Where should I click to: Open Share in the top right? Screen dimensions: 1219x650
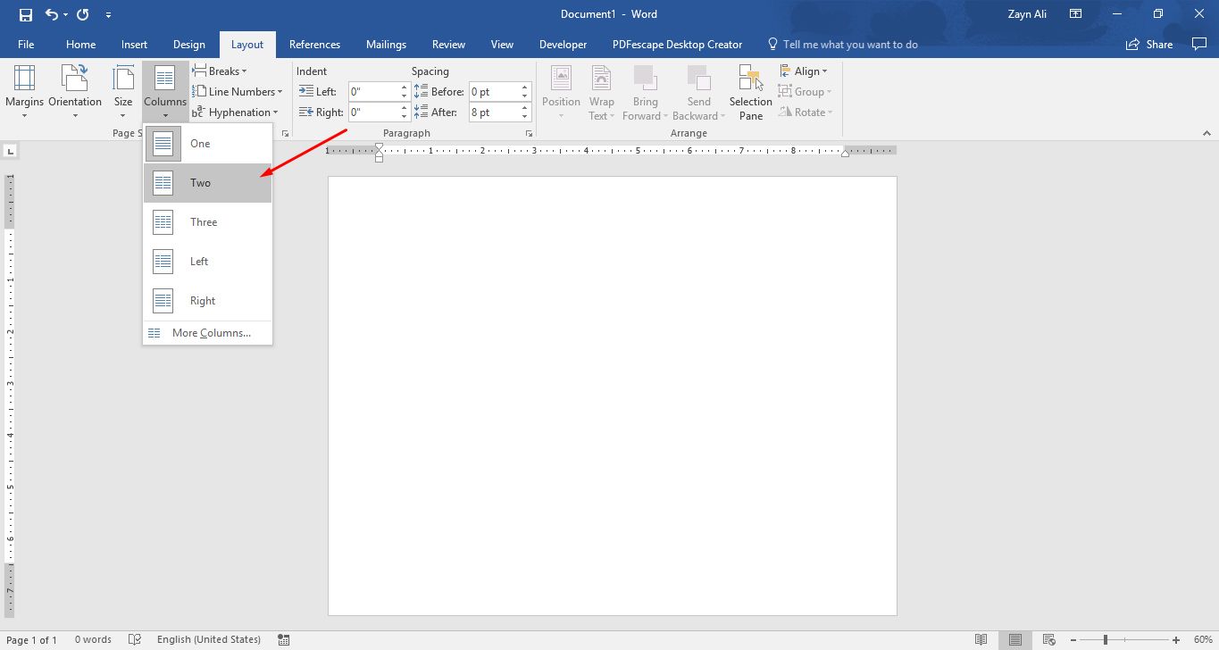point(1149,44)
